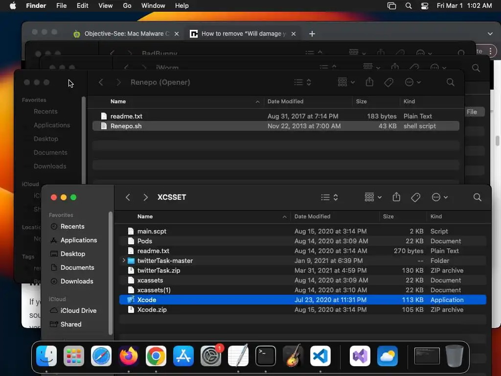Open Finder from the Dock
Image resolution: width=501 pixels, height=376 pixels.
46,356
